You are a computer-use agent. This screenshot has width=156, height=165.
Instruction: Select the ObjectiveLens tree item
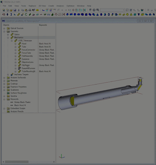(28, 62)
